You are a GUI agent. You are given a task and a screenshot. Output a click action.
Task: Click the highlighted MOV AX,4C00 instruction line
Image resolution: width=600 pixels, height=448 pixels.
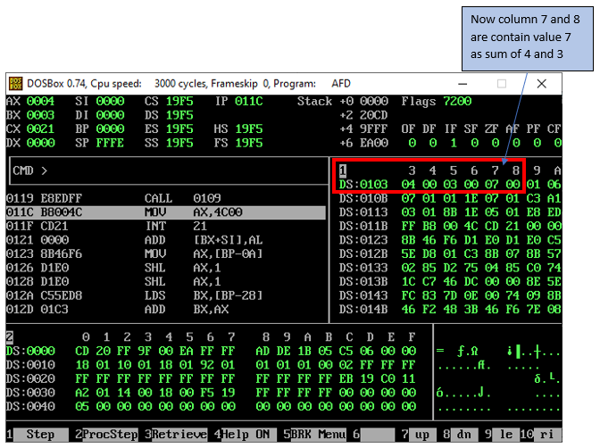click(166, 212)
